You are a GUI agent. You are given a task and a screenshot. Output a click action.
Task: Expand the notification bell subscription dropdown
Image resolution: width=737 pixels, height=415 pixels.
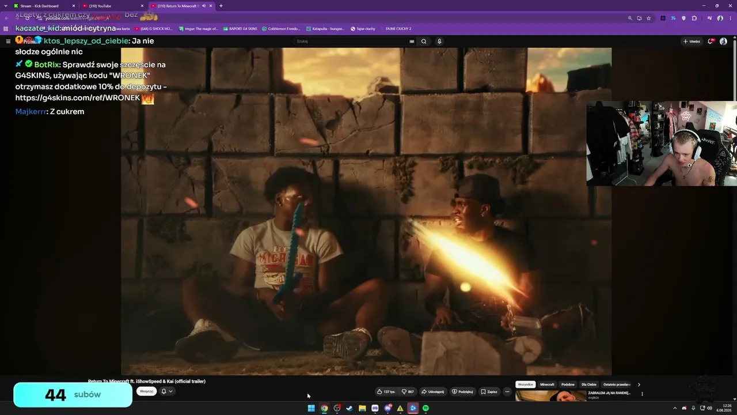[x=167, y=391]
